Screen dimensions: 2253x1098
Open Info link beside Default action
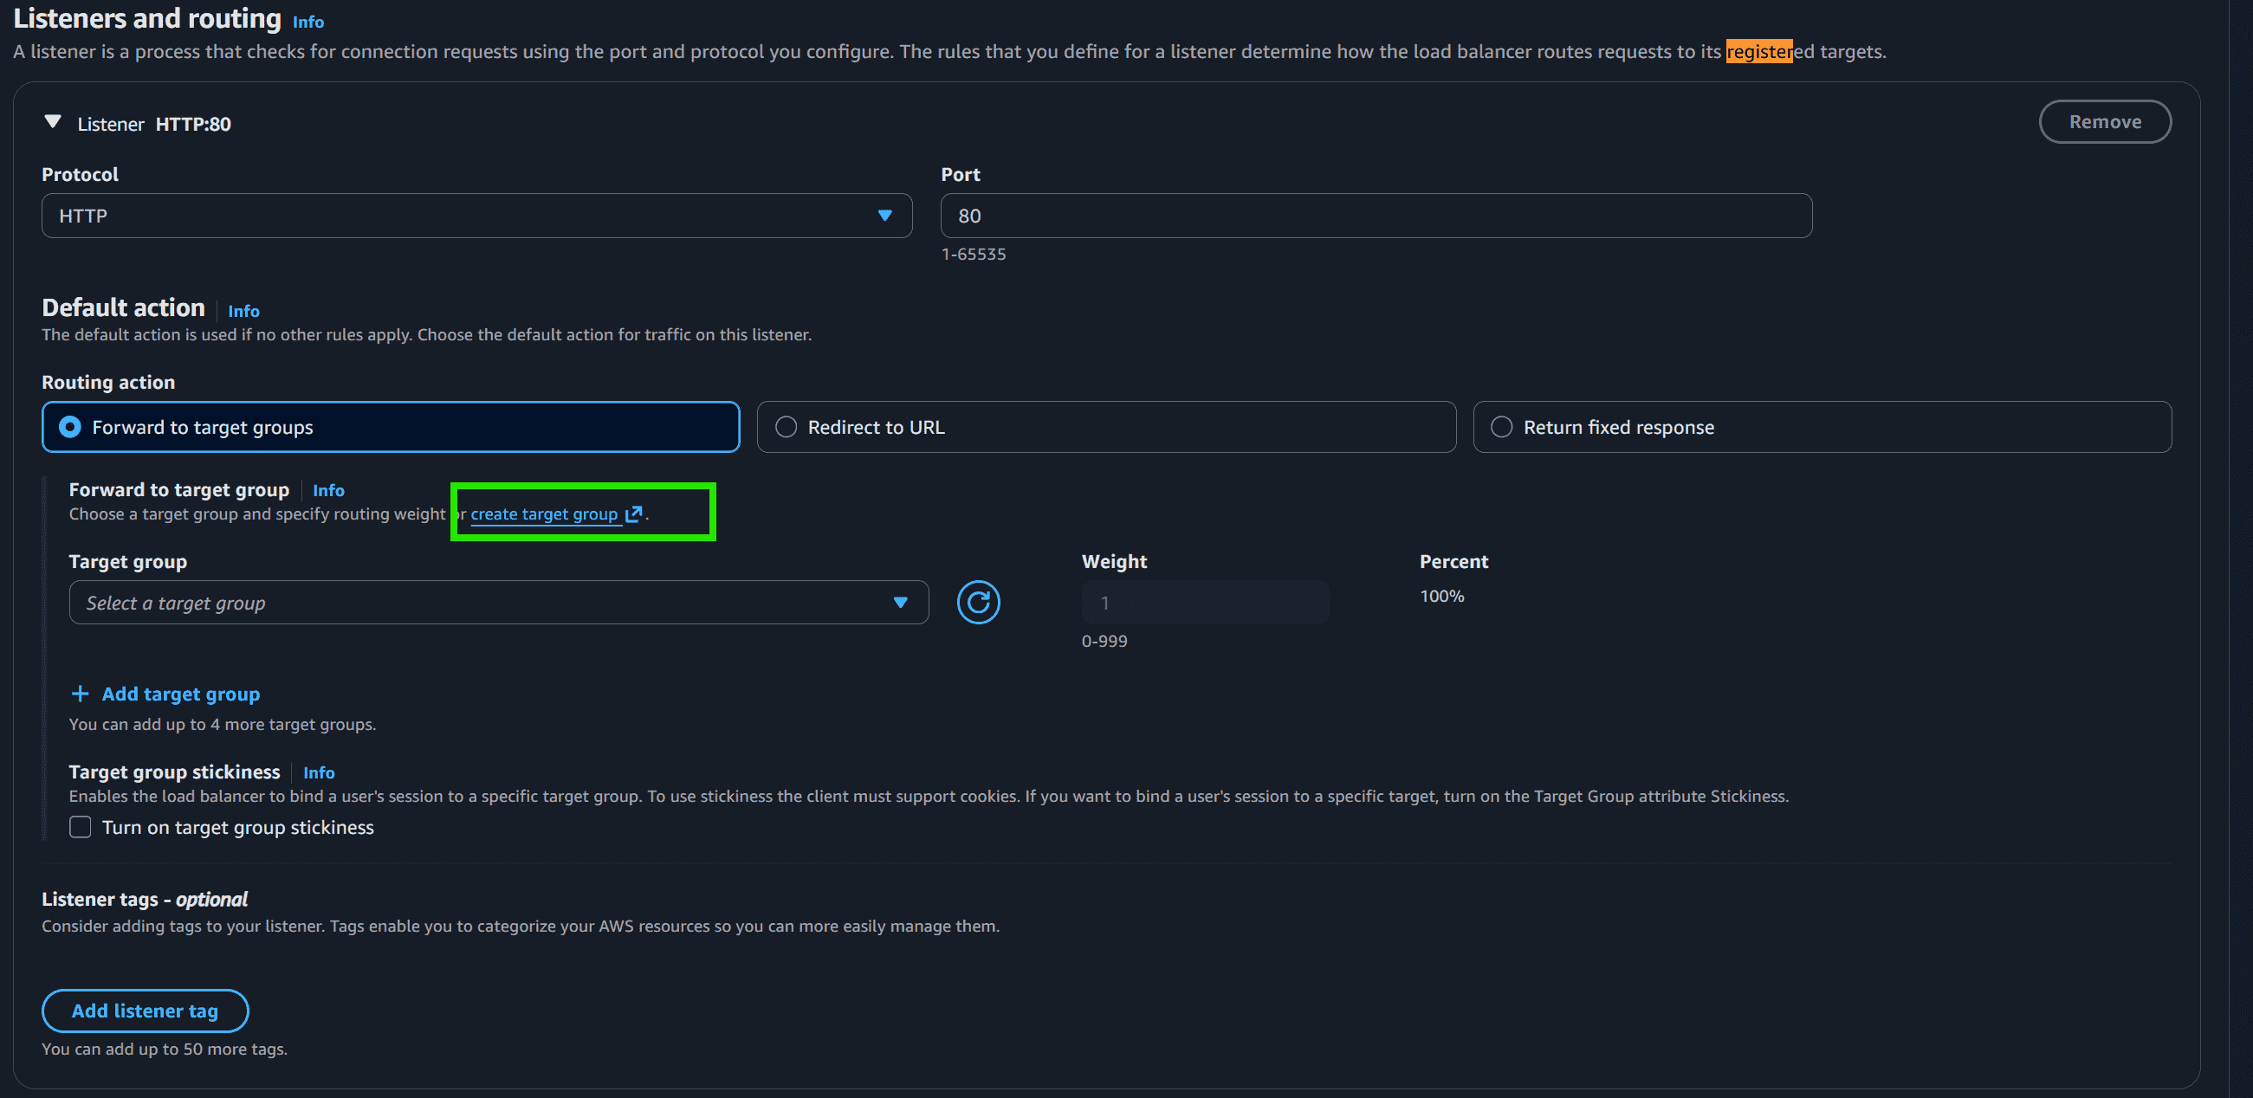(243, 311)
